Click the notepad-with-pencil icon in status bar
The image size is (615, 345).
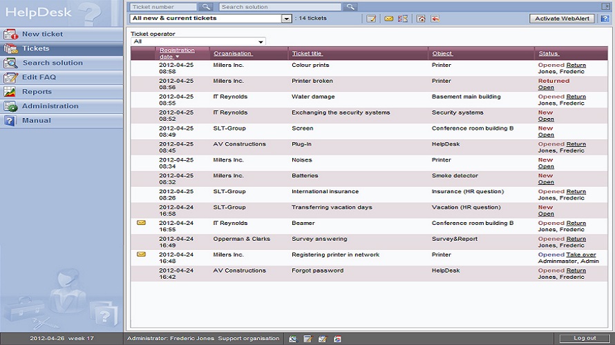(x=307, y=339)
